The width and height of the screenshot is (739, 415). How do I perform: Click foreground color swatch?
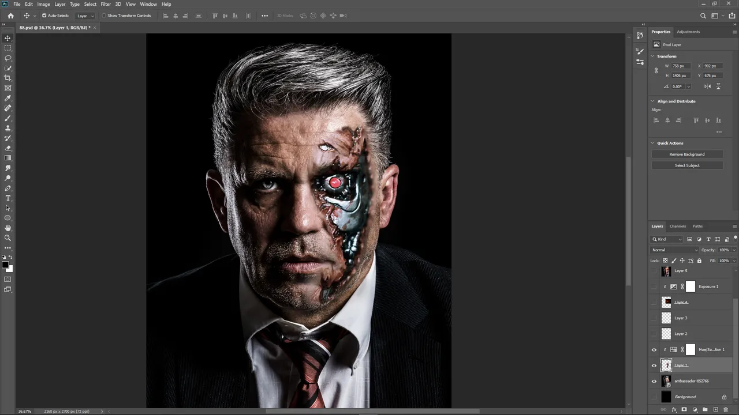[x=5, y=265]
